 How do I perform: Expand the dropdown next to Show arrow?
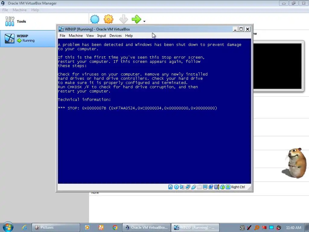pyautogui.click(x=144, y=21)
